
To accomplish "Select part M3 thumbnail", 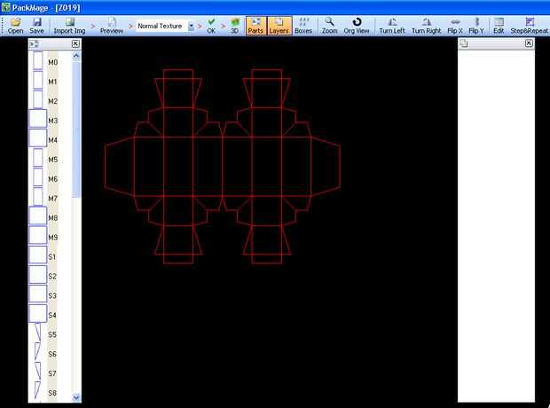I will pos(37,118).
